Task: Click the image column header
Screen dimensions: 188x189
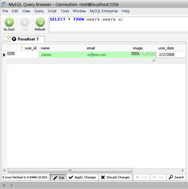Action: (x=144, y=48)
